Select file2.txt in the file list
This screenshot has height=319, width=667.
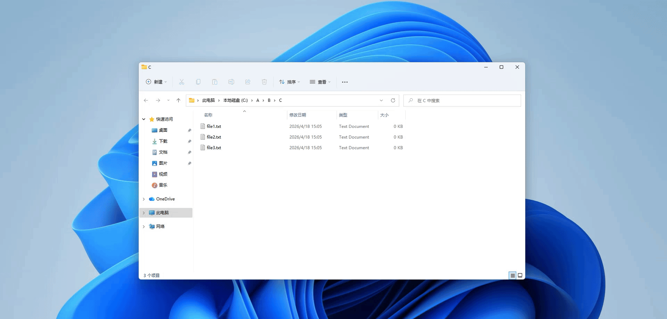214,137
